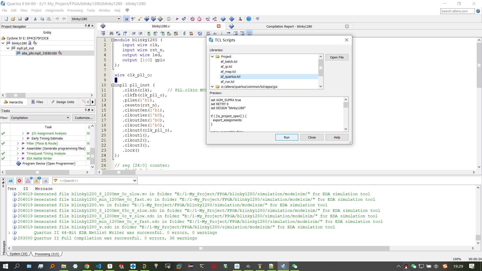Click the Run button in TCL Scripts
Screen dimensions: 482x271
click(286, 137)
